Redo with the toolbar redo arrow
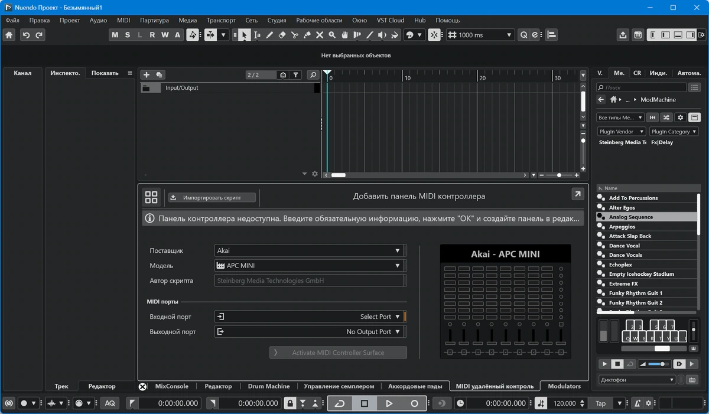The image size is (709, 414). (x=39, y=35)
